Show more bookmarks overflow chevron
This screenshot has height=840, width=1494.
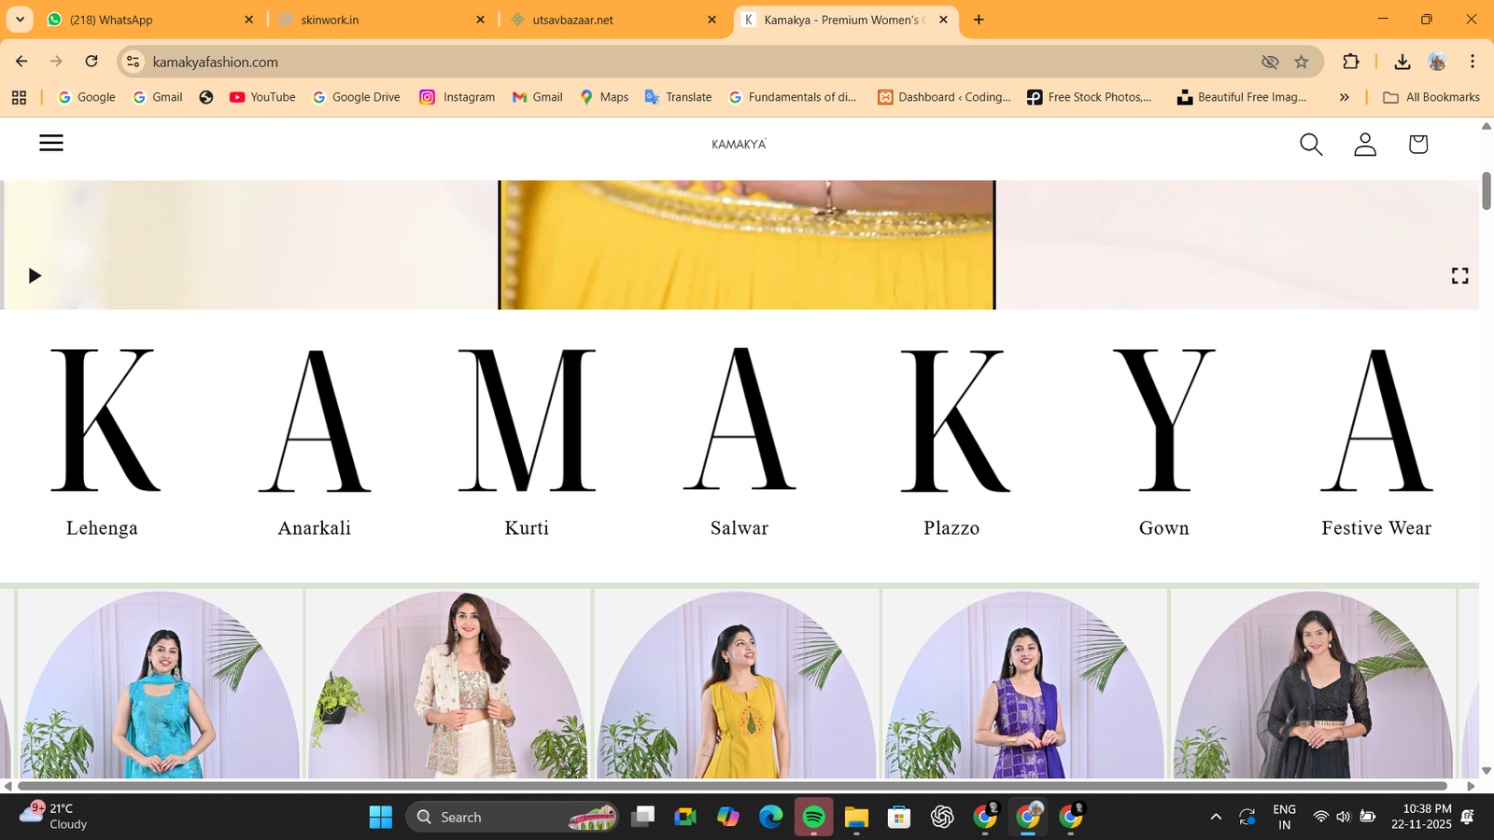point(1344,97)
